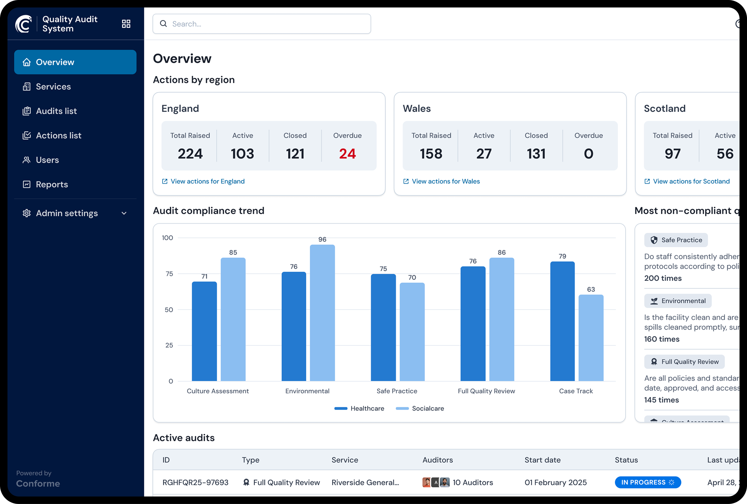The width and height of the screenshot is (747, 504).
Task: Click the auditor avatars for RGHFQR25-97693
Action: [435, 482]
